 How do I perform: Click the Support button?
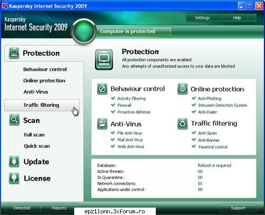(x=238, y=208)
